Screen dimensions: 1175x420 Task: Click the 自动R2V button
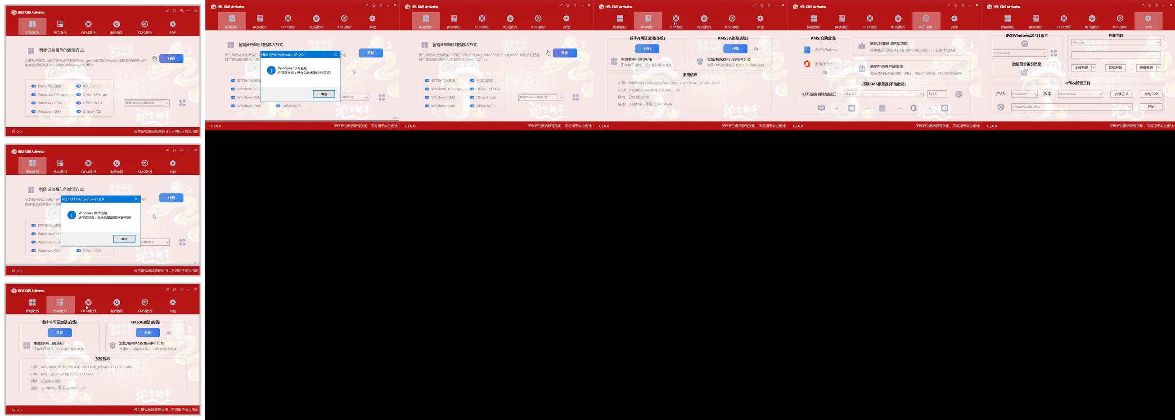pyautogui.click(x=1151, y=94)
